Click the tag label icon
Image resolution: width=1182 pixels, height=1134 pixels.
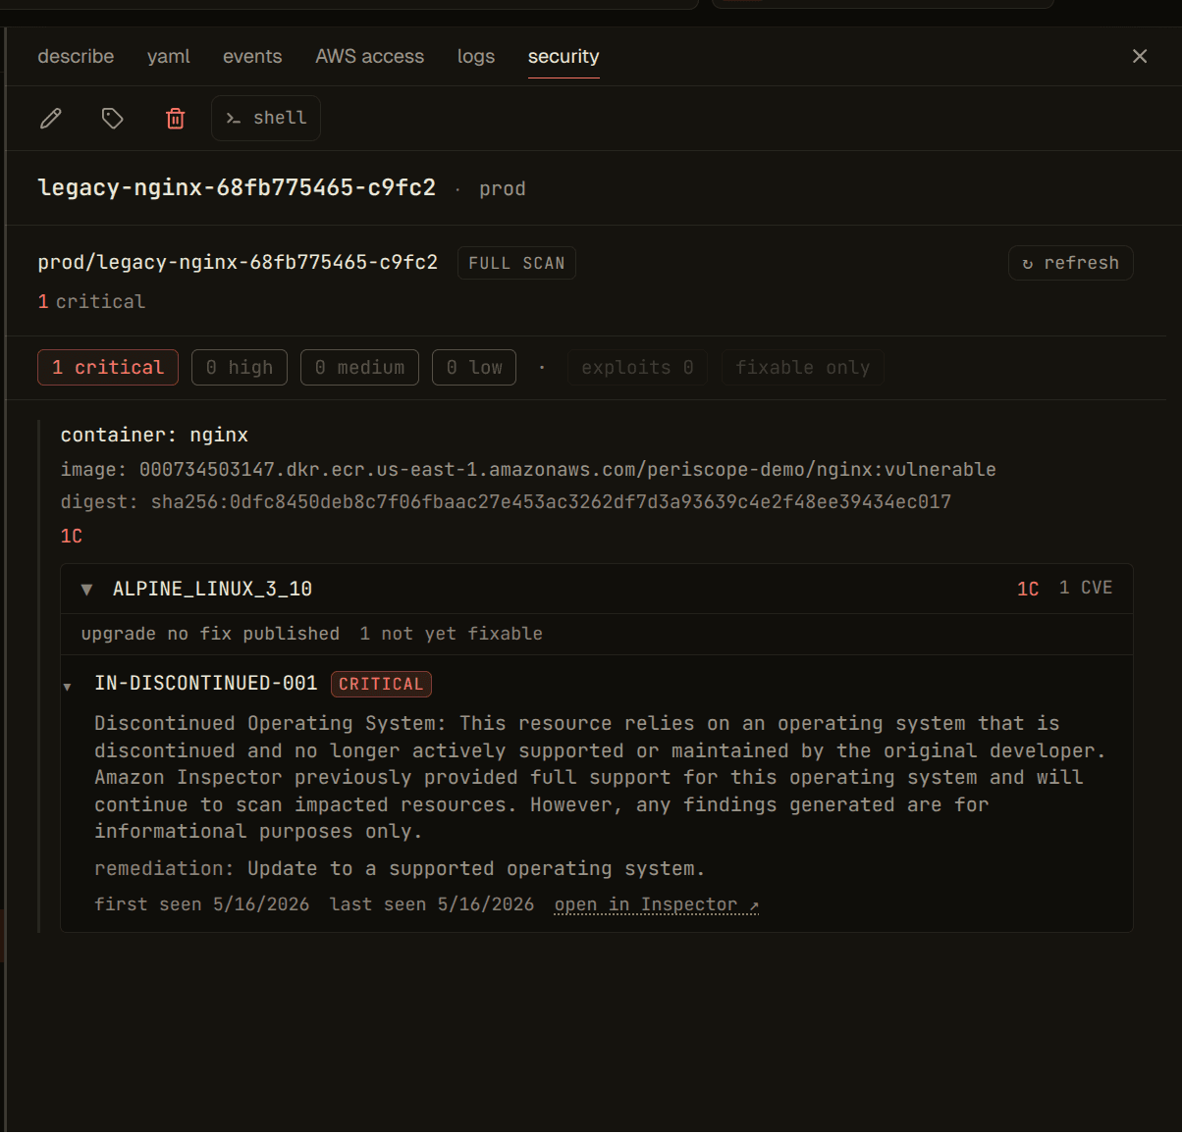[x=113, y=119]
